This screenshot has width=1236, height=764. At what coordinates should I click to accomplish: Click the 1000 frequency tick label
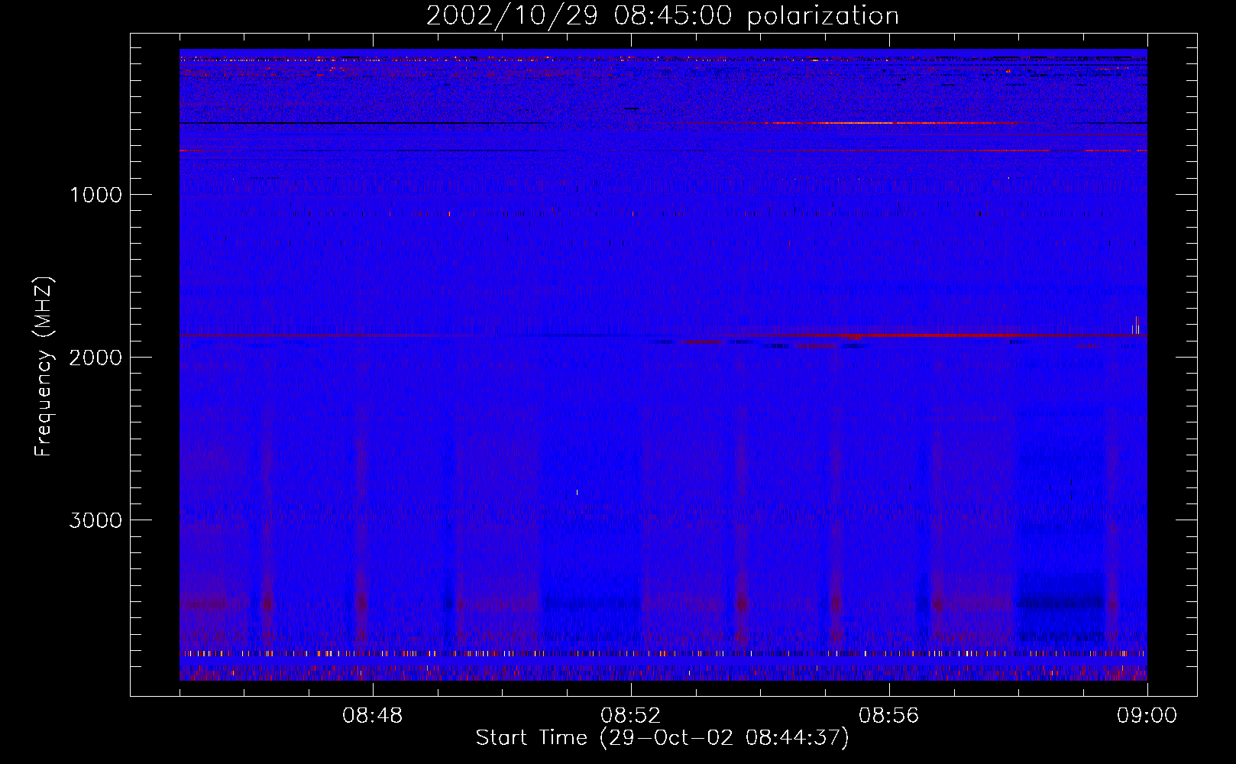point(95,195)
